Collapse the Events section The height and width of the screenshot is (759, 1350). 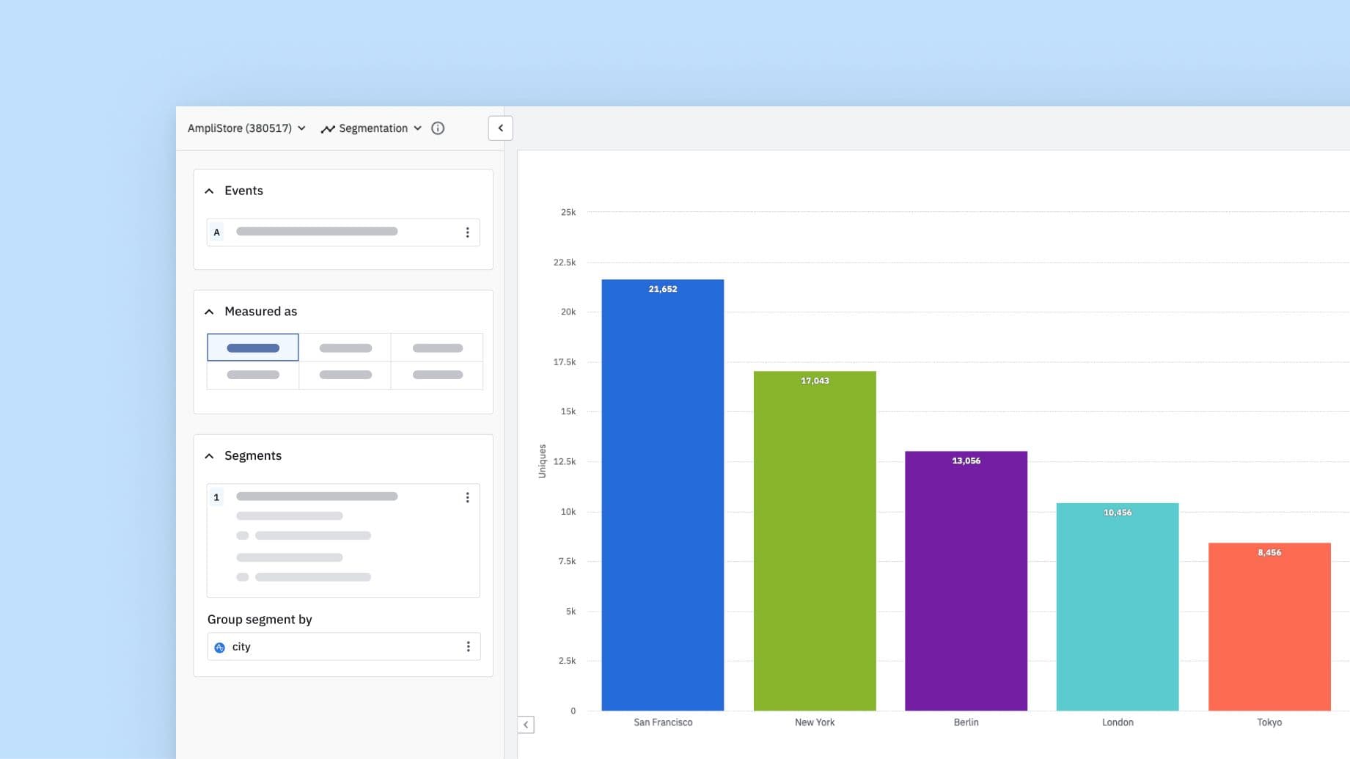tap(210, 191)
